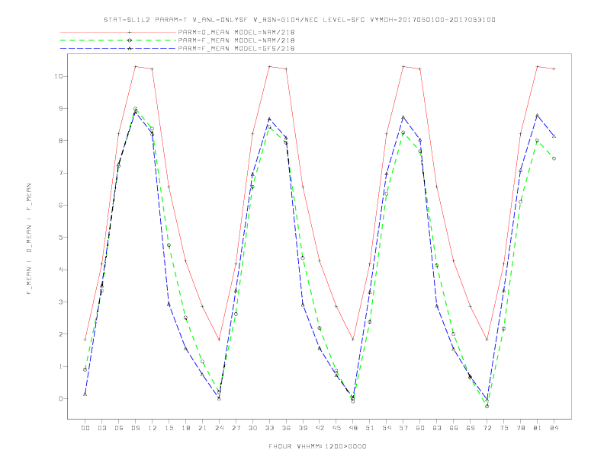Click x-axis tick label 51
This screenshot has height=466, width=604.
point(370,428)
